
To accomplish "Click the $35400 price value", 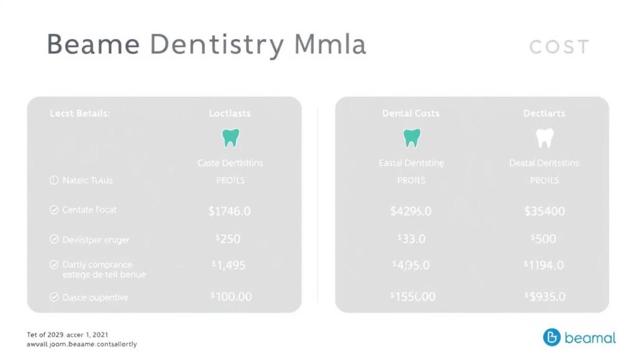I will pos(544,211).
